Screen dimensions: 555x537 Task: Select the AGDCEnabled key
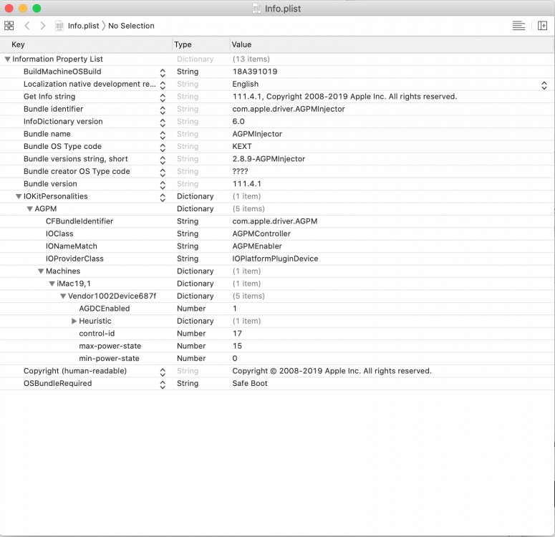coord(105,309)
